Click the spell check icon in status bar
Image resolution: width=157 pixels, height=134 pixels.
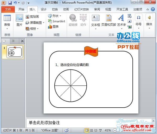66,130
